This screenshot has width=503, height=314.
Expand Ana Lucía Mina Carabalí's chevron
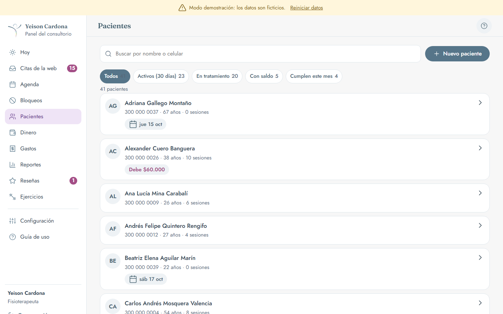[480, 193]
